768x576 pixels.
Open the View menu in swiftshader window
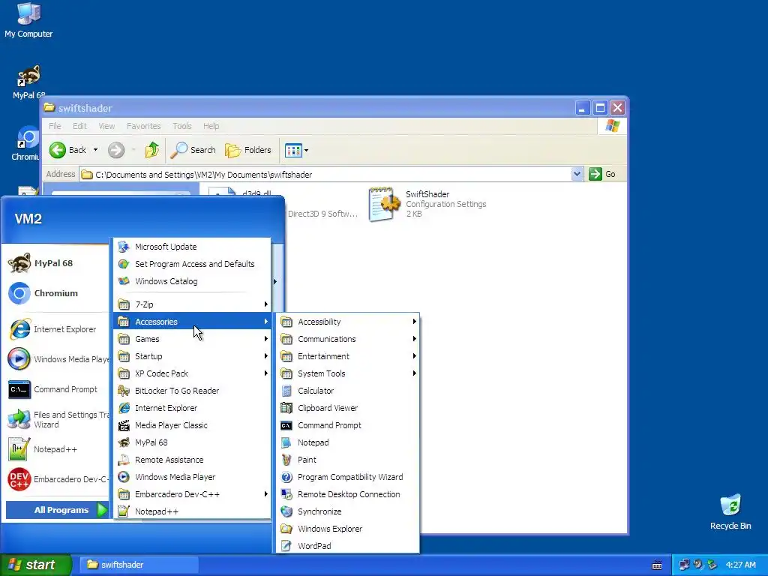click(106, 126)
